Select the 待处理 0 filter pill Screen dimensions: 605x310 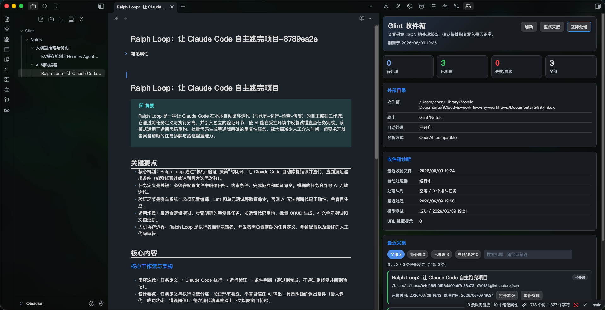click(x=418, y=254)
